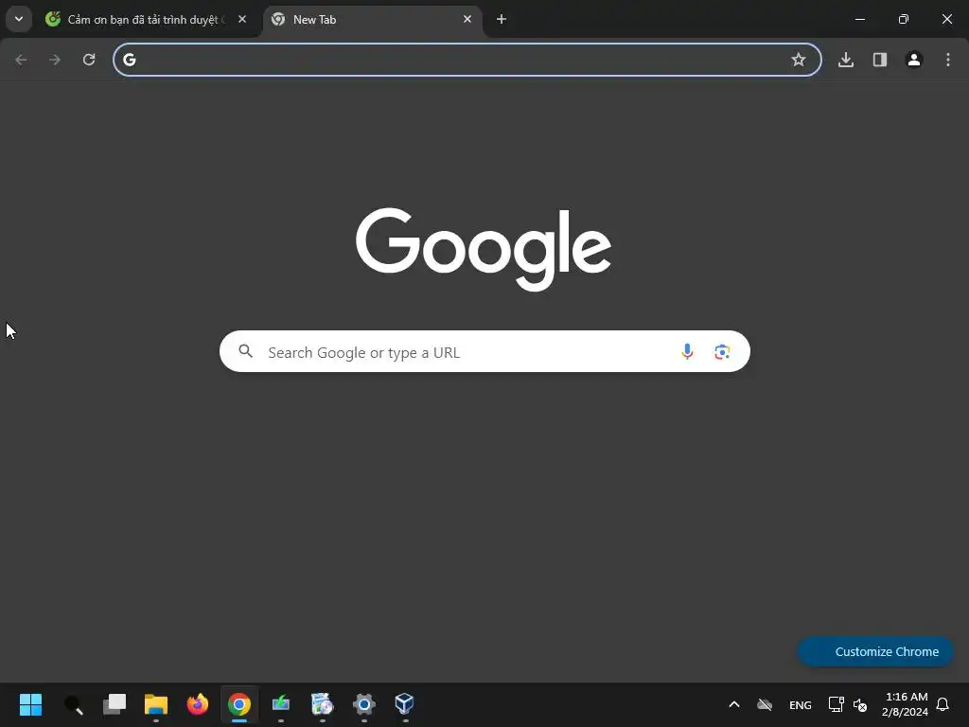Switch the ENG input language indicator
The width and height of the screenshot is (969, 727).
(x=801, y=704)
